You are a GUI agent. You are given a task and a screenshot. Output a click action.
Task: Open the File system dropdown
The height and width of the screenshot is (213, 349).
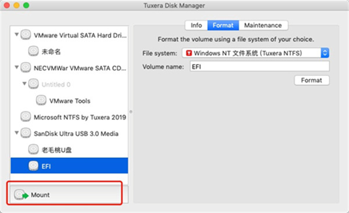pos(255,53)
